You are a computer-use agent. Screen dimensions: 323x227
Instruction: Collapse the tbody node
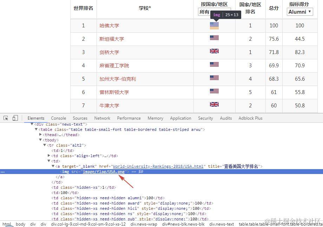[x=40, y=140]
